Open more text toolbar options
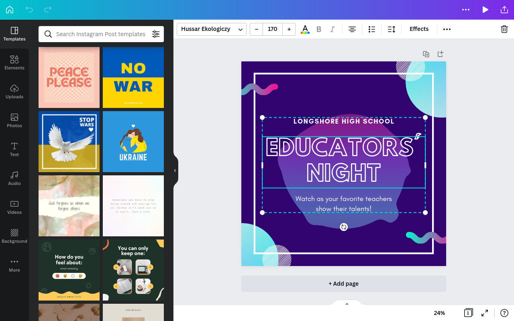 (x=447, y=29)
